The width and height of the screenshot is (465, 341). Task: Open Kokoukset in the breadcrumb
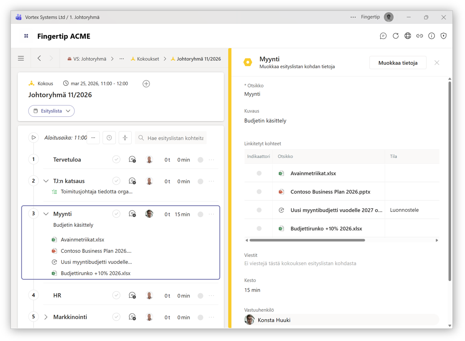coord(148,59)
